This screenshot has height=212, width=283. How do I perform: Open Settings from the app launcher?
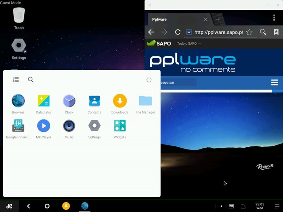click(94, 129)
